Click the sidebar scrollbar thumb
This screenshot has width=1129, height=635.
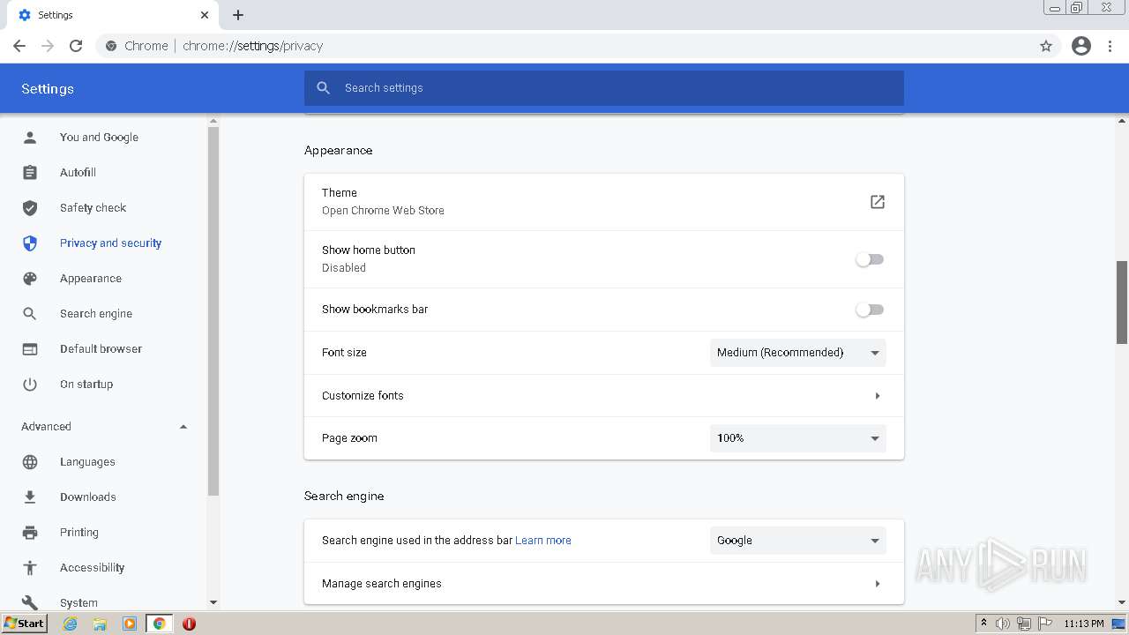[213, 310]
